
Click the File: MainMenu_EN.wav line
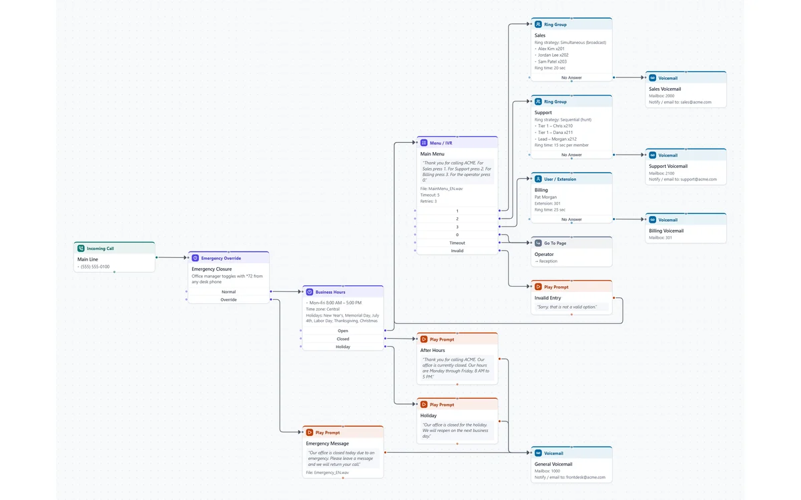[442, 189]
